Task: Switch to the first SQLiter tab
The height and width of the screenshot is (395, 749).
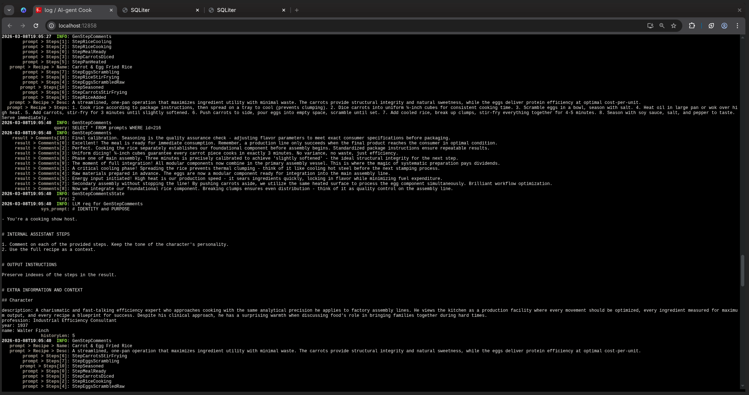Action: [x=159, y=10]
